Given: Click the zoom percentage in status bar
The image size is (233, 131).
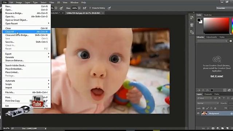Looking at the screenshot, I should pyautogui.click(x=6, y=128).
